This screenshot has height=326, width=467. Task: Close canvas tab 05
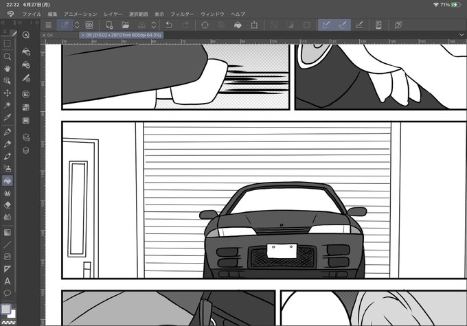tap(83, 35)
